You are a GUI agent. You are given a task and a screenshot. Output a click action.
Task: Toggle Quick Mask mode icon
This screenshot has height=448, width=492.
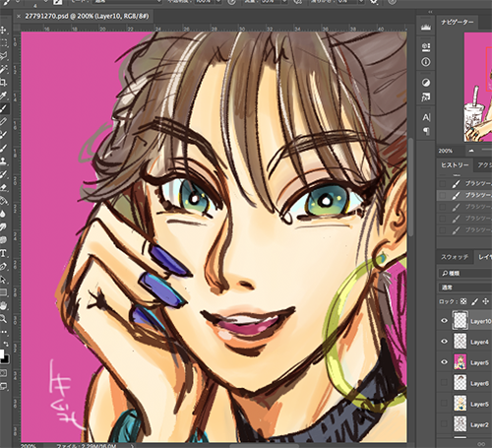click(x=4, y=373)
